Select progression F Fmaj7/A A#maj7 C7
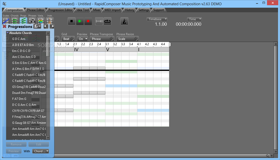This screenshot has height=160, width=280. [x=29, y=117]
